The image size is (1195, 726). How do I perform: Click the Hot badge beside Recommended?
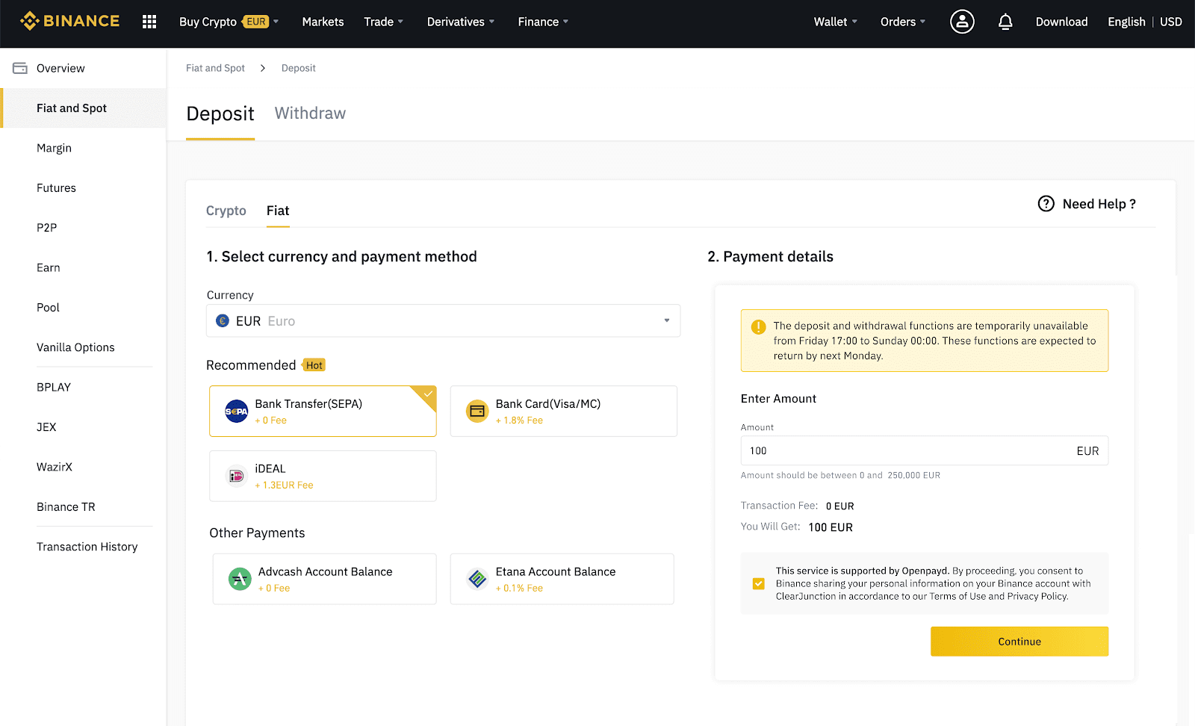314,365
